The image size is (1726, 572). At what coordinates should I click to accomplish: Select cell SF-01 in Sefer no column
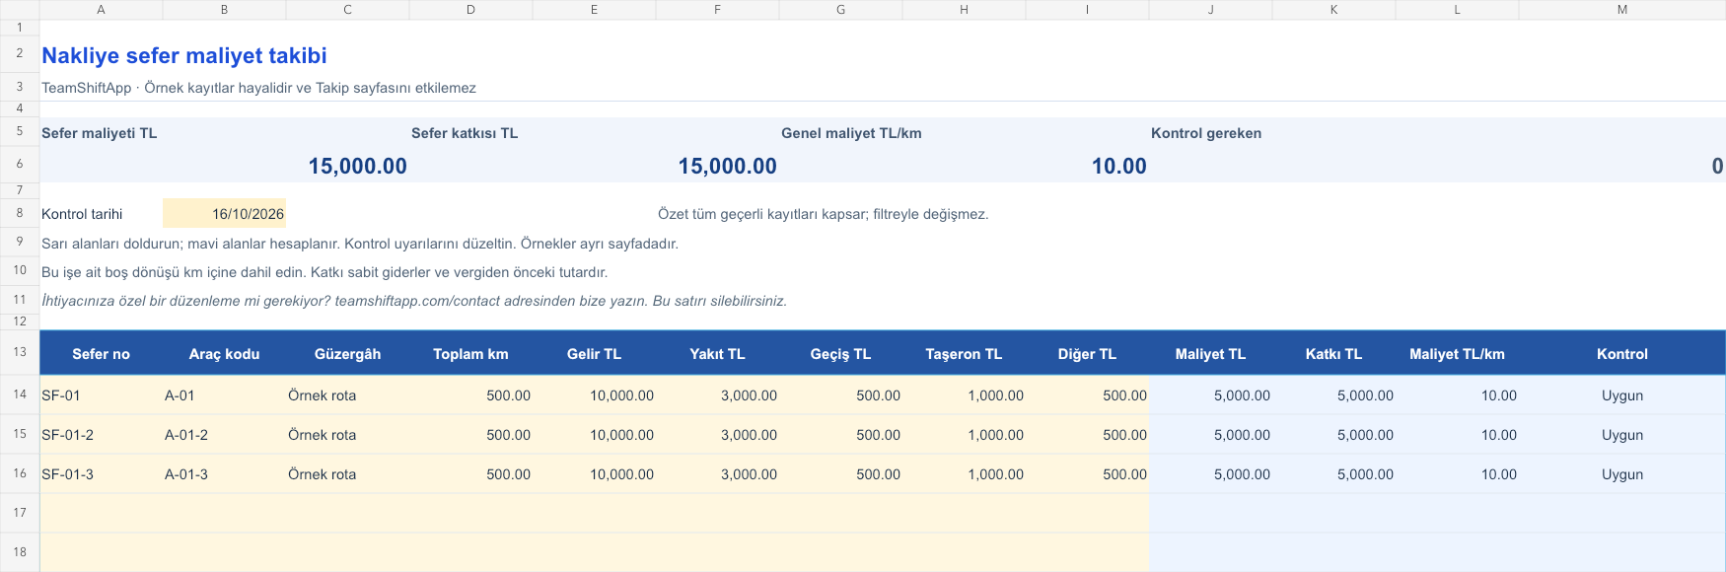[101, 395]
